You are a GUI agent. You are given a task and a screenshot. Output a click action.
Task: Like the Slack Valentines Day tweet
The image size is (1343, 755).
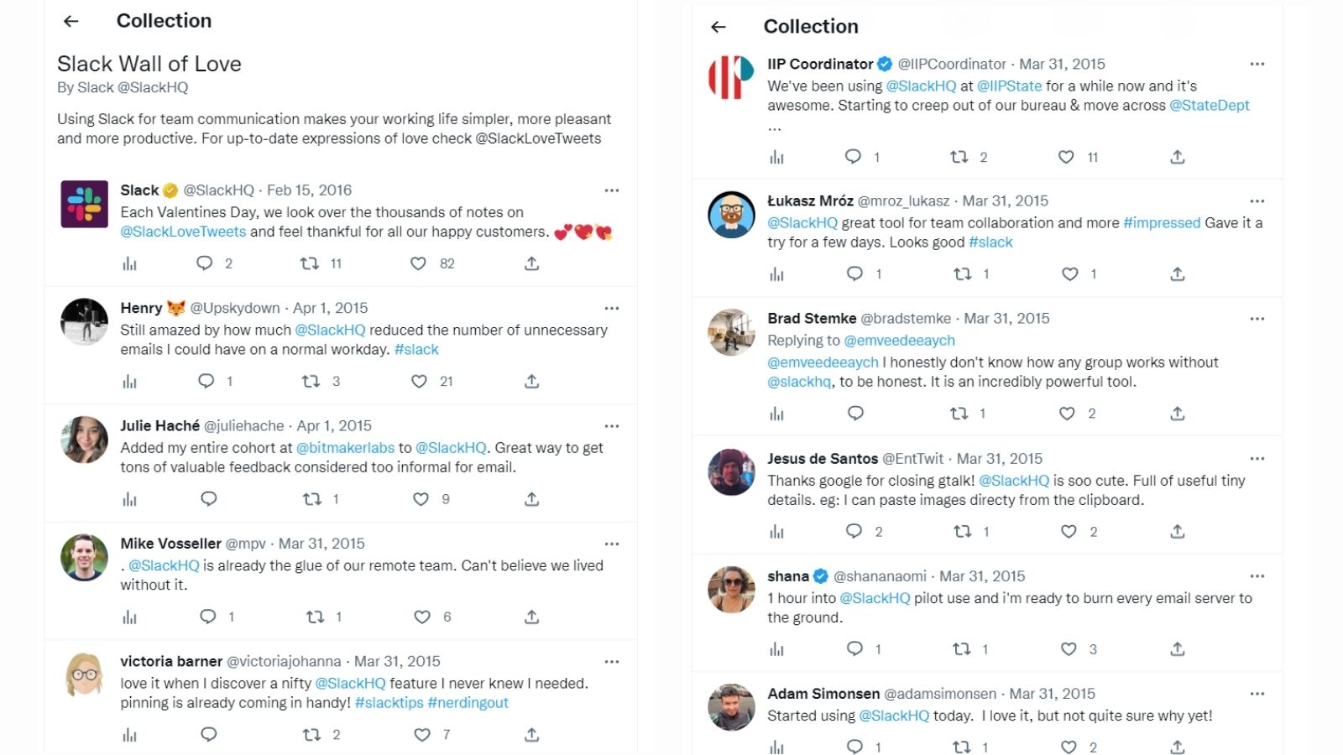click(x=418, y=263)
